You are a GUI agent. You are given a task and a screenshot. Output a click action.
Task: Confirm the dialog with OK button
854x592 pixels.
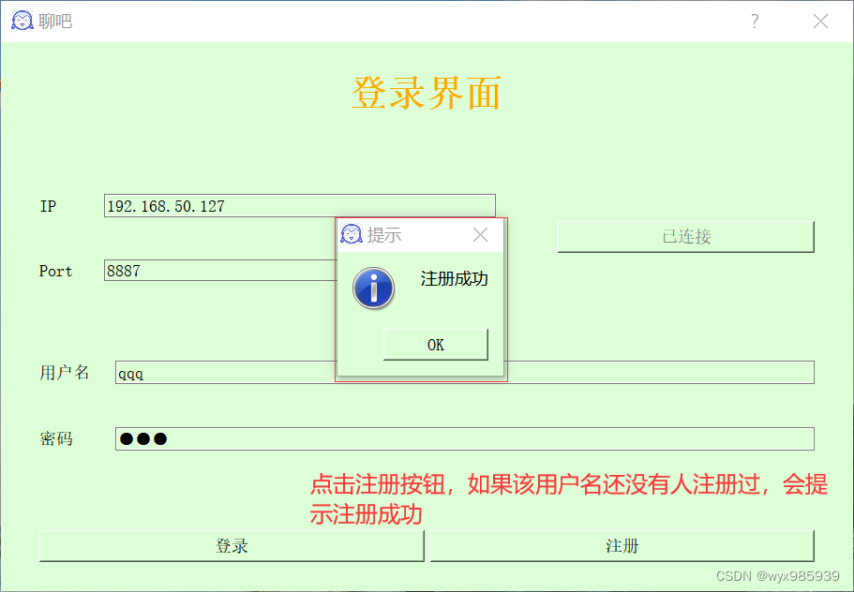coord(436,345)
